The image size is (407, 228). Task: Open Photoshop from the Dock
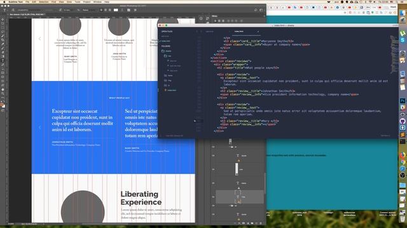click(x=403, y=101)
